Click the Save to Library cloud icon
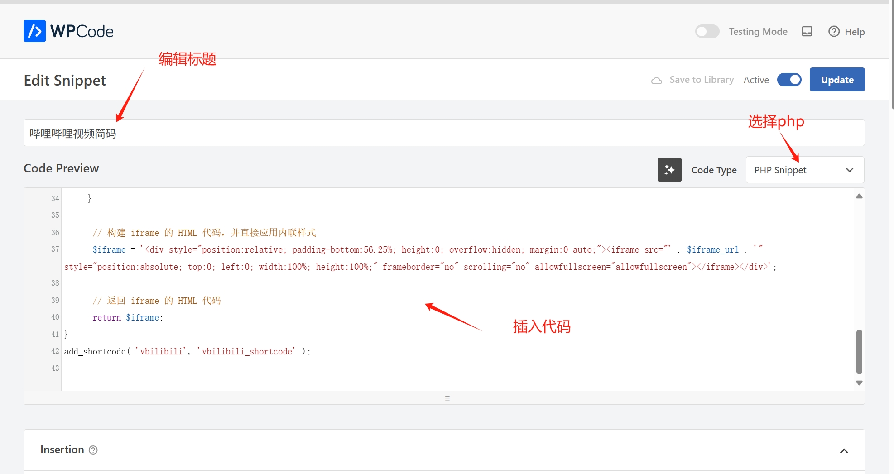This screenshot has width=894, height=474. 657,81
